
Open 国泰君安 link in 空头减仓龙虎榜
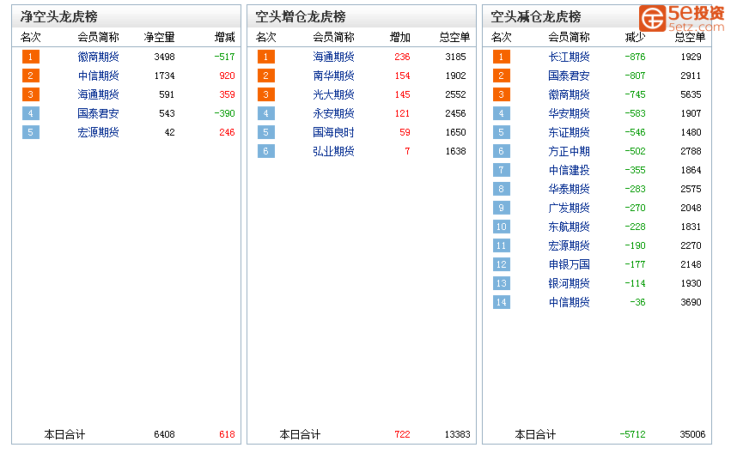tap(569, 76)
